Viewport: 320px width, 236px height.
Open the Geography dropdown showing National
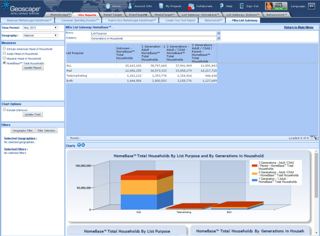40,35
